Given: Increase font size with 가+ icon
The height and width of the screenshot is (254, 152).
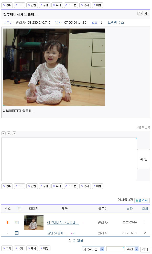Looking at the screenshot, I should click(x=140, y=13).
